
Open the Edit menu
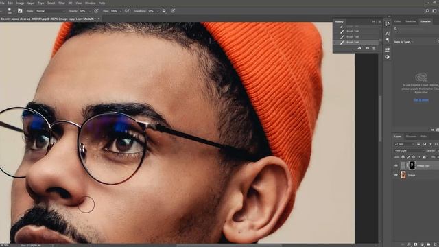coord(10,3)
